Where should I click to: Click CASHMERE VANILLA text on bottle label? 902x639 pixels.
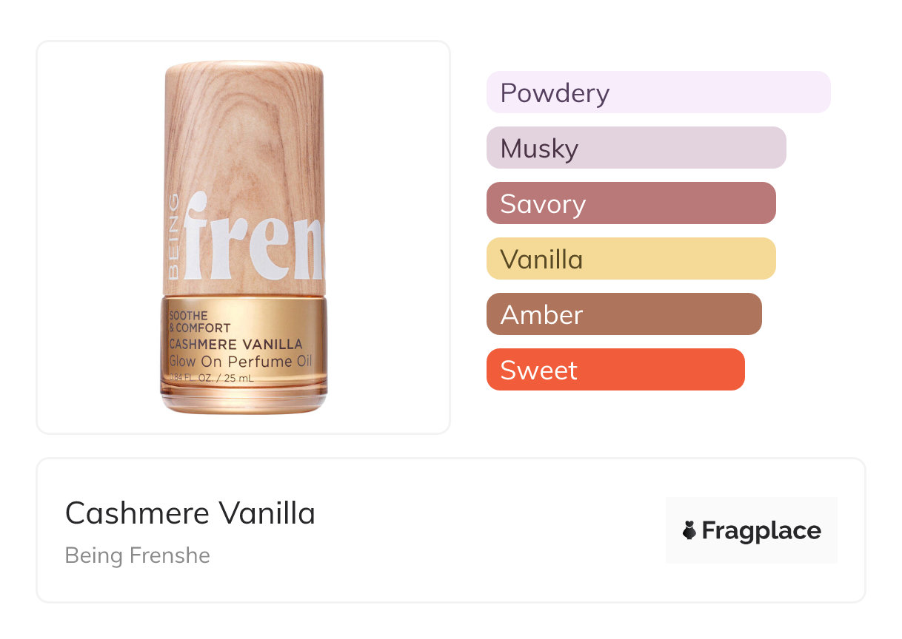(x=235, y=344)
